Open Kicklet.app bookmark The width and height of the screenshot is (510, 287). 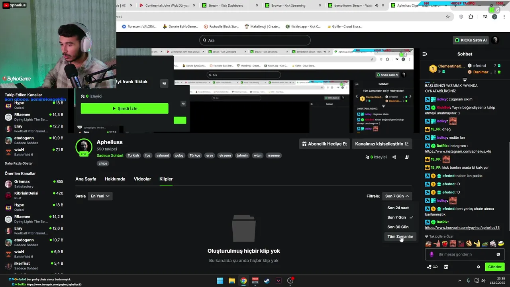(x=303, y=27)
